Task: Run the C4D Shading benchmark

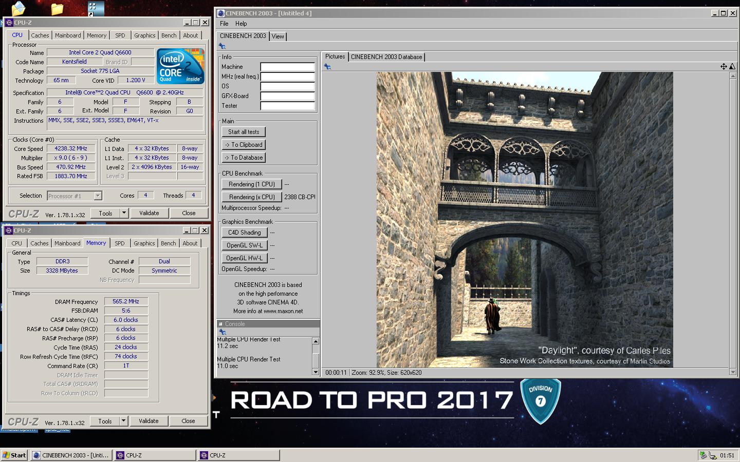Action: [x=245, y=233]
